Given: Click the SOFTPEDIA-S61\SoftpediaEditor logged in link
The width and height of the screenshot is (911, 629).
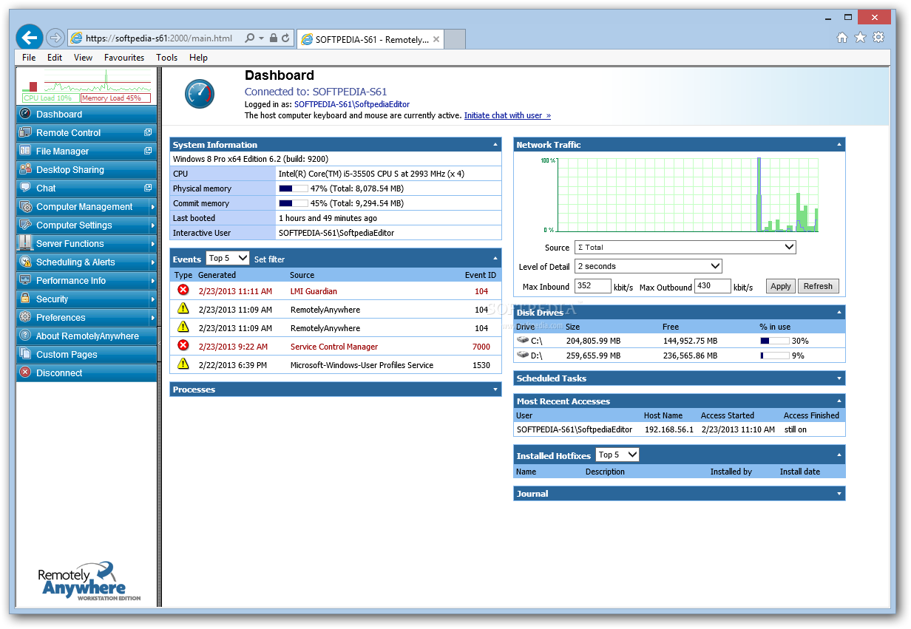Looking at the screenshot, I should [352, 104].
